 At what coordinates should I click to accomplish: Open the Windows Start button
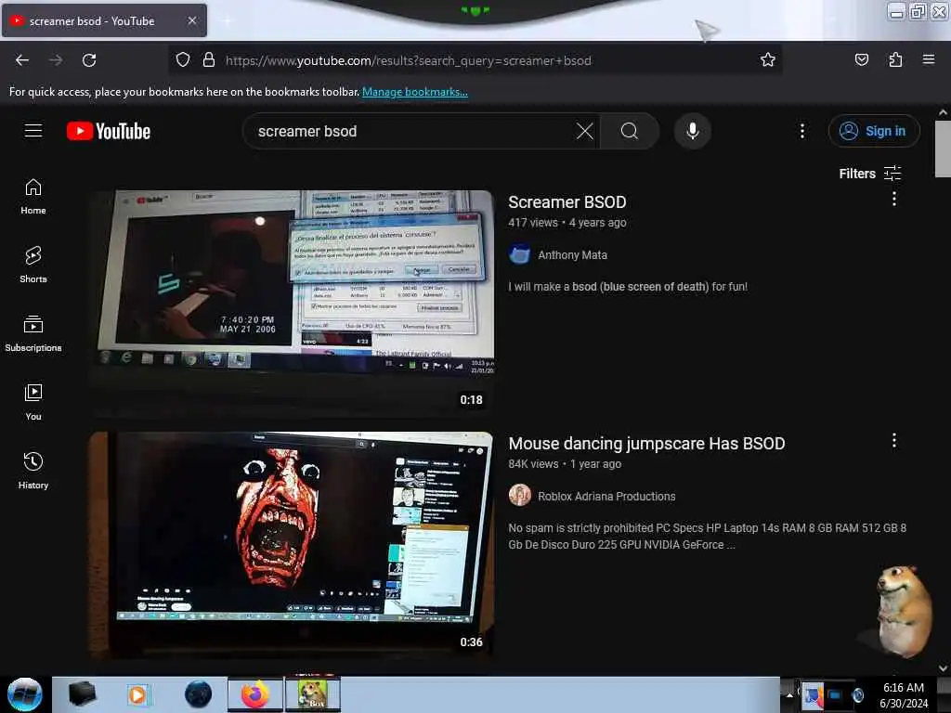coord(25,694)
